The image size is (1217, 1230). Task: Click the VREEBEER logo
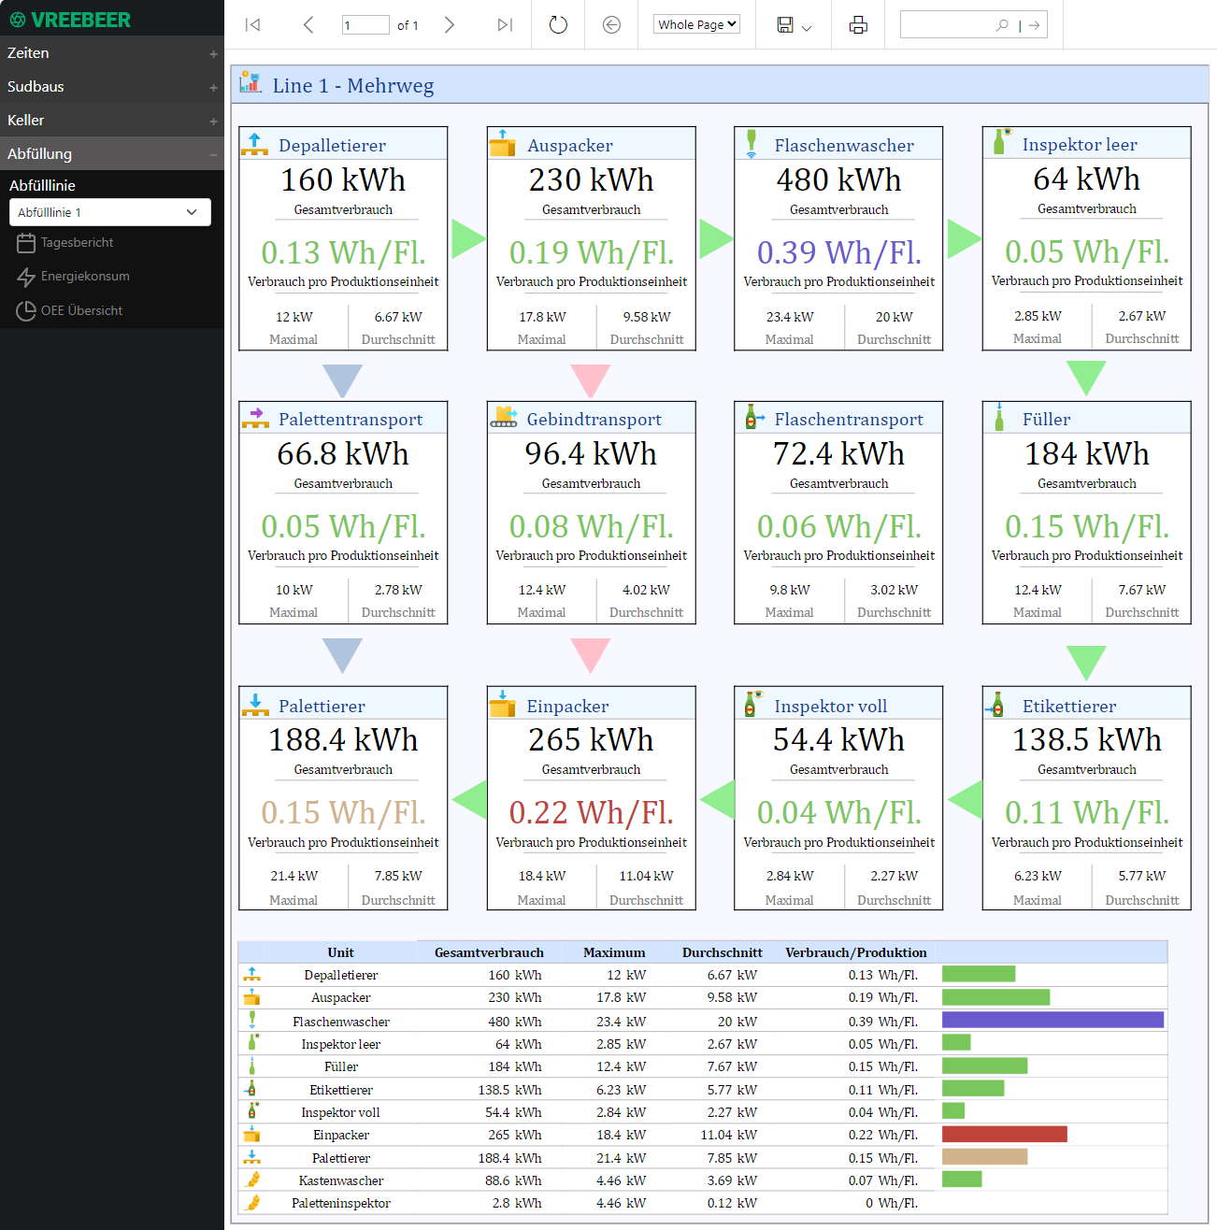[70, 20]
